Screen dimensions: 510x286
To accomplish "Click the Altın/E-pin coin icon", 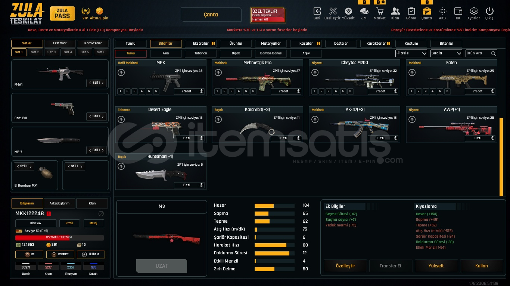I will [99, 11].
